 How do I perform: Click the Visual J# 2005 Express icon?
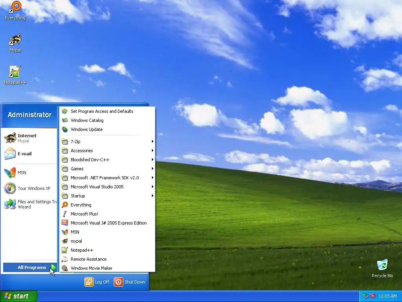[x=65, y=223]
